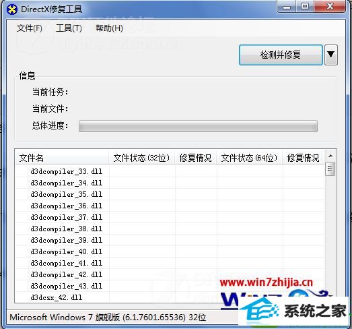Screen dimensions: 352x329
Task: Select row d3dcompiler_43.dll
Action: point(170,286)
